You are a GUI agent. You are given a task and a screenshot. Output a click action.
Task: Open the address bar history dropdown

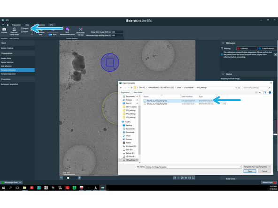[236, 88]
